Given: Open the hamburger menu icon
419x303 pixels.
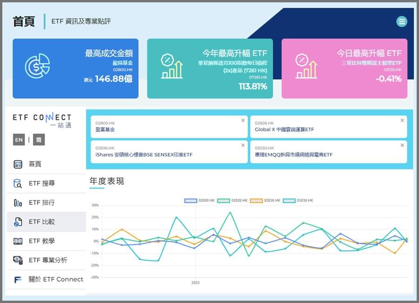Looking at the screenshot, I should point(401,21).
